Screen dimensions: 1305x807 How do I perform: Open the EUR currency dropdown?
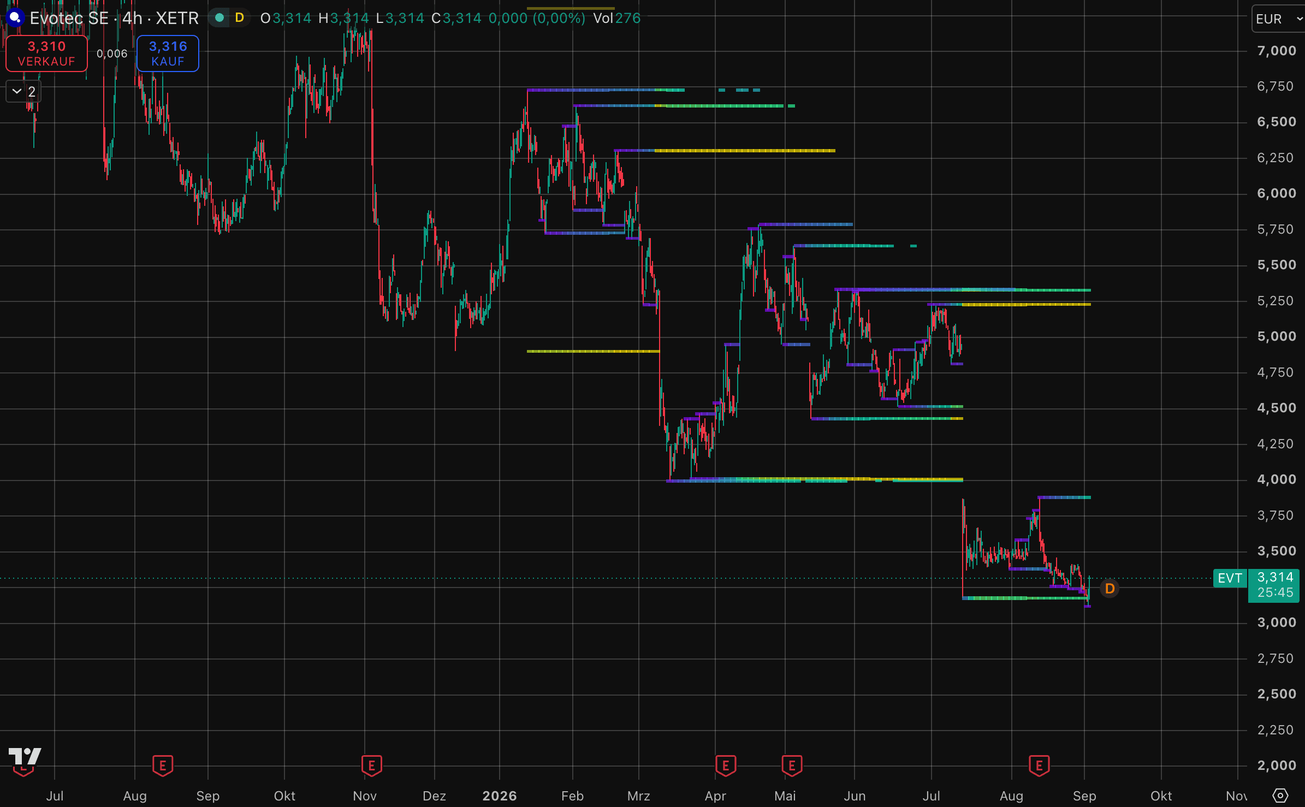[1278, 19]
